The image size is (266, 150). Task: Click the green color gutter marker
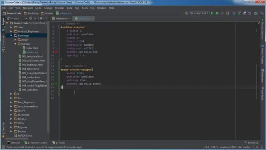tap(56, 84)
